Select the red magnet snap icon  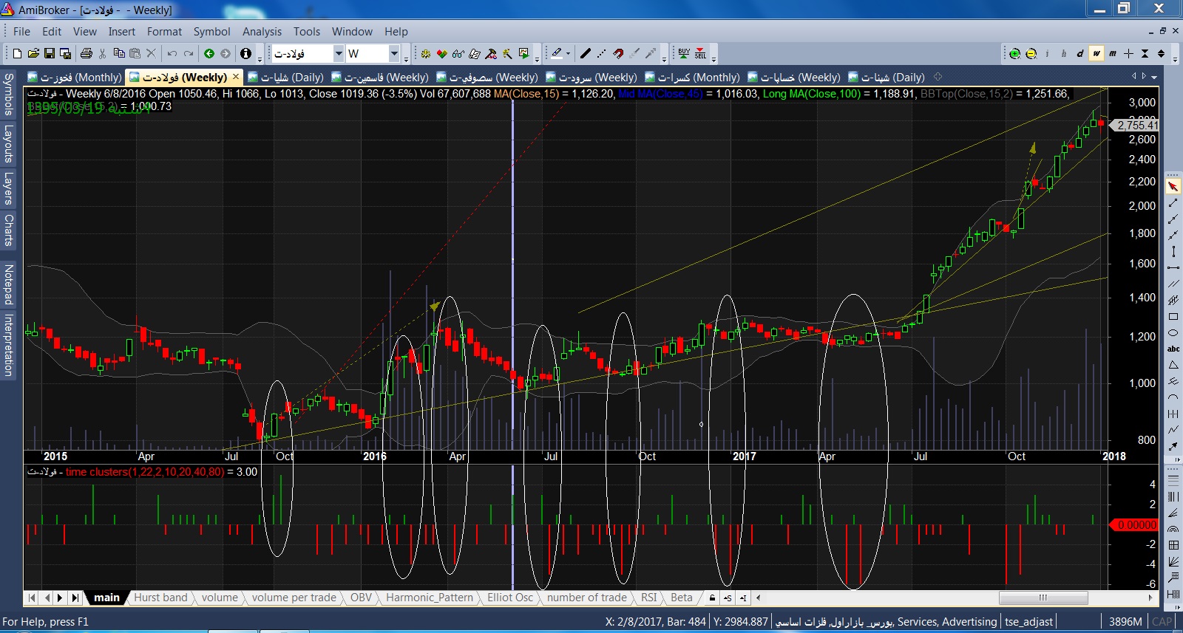click(618, 53)
